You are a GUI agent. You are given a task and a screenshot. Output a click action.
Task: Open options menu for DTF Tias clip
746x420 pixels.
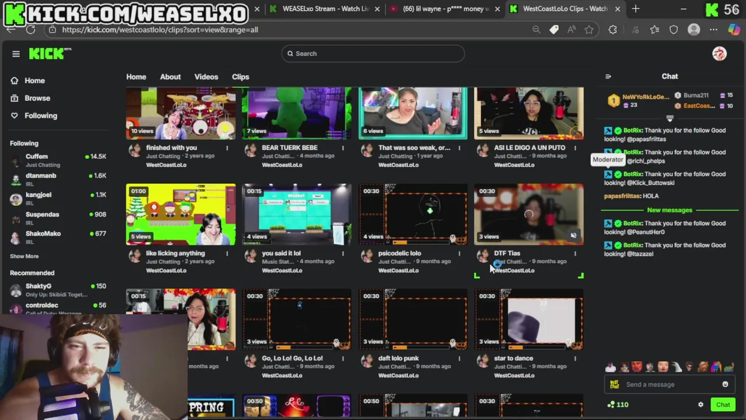point(575,254)
